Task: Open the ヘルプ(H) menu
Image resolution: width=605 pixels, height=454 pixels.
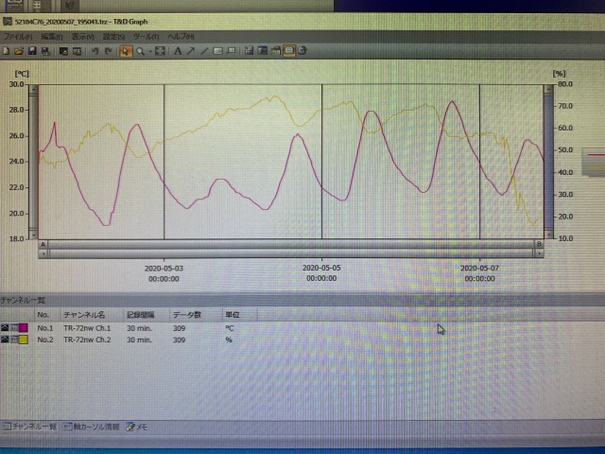Action: (x=181, y=37)
